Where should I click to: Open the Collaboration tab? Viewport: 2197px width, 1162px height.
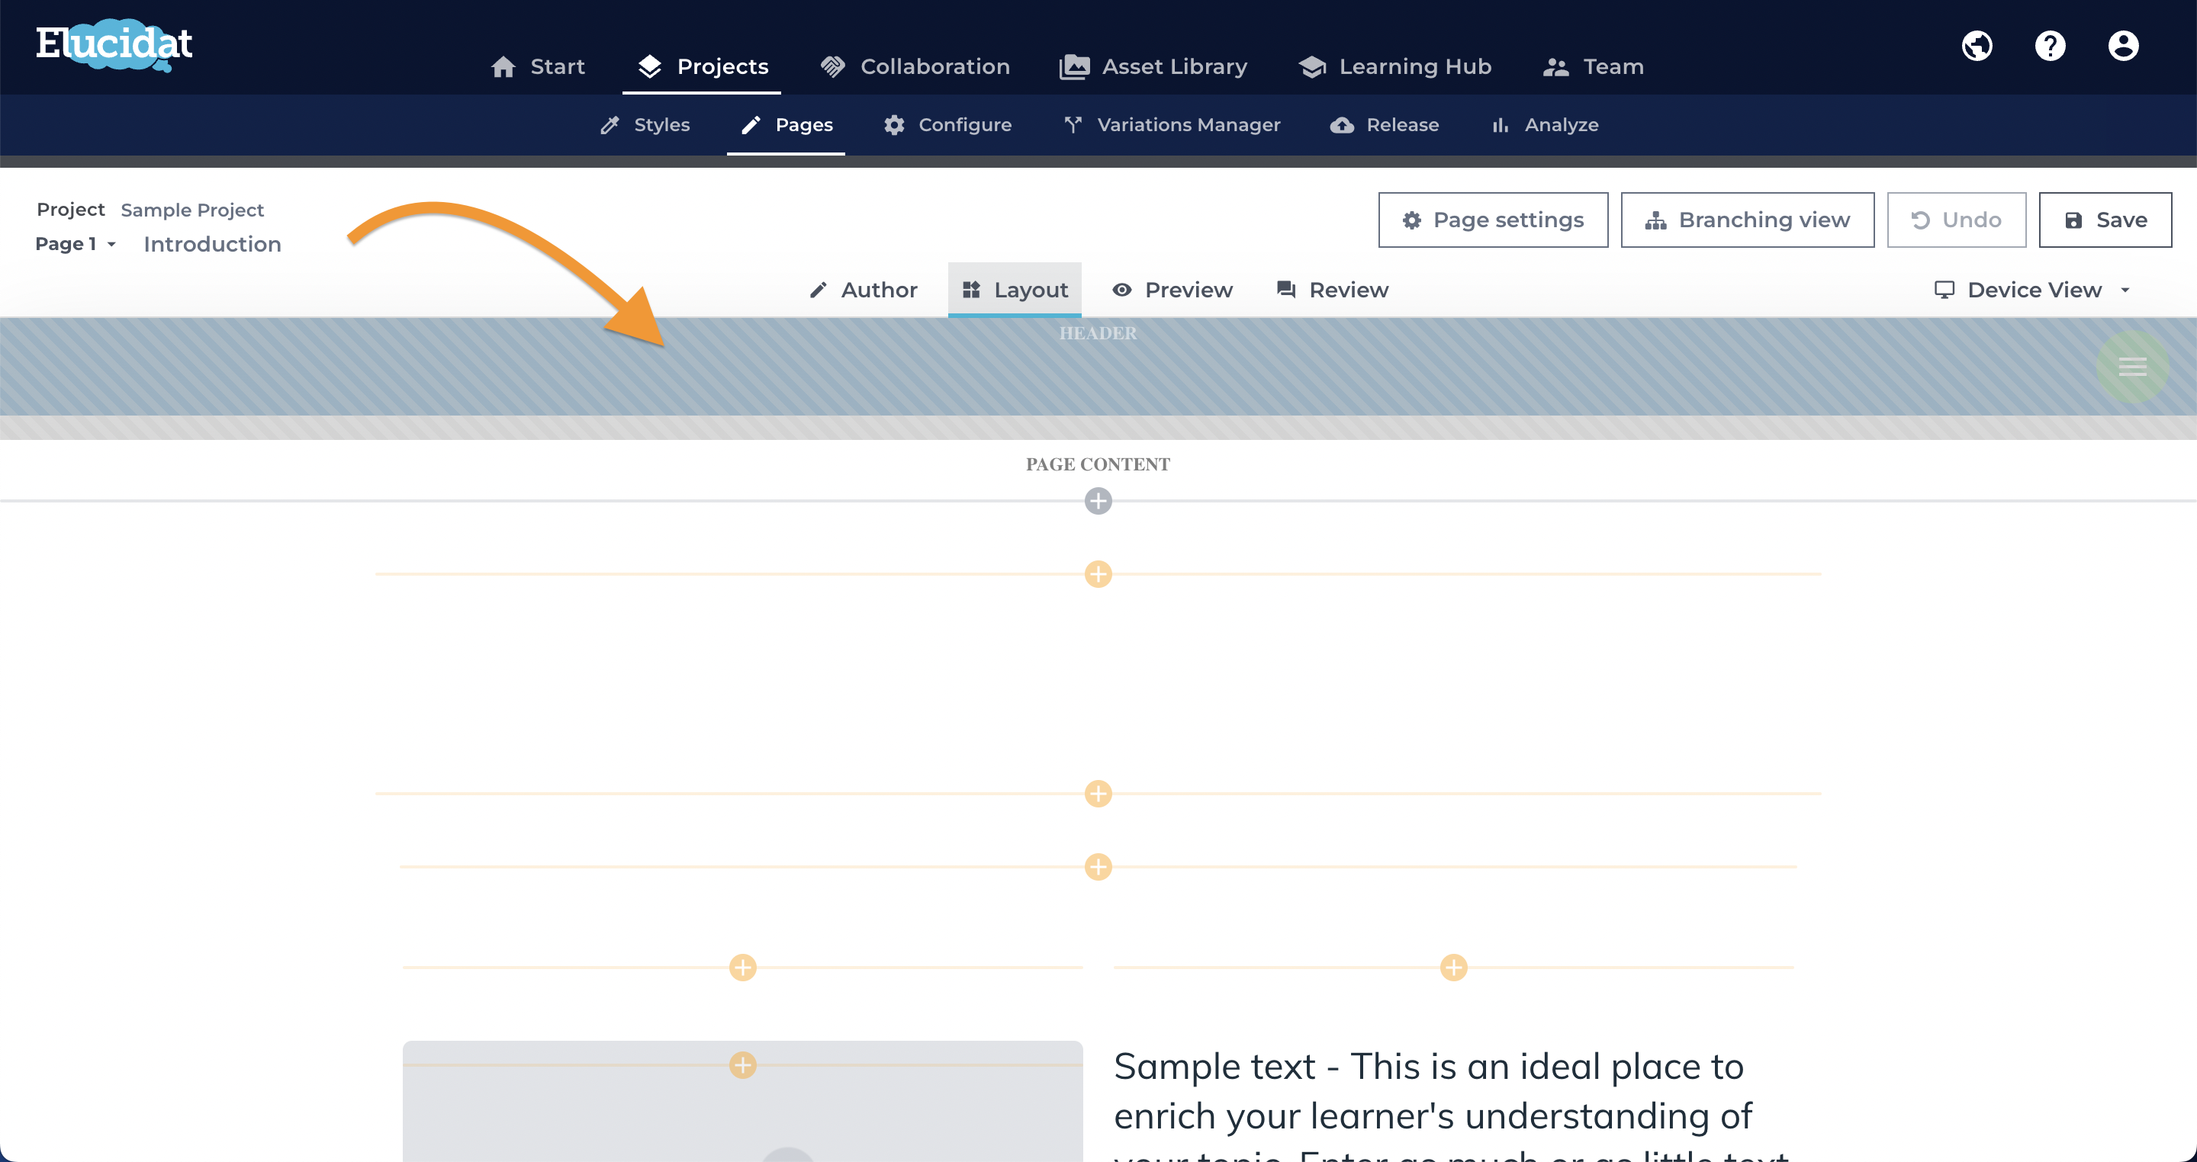915,66
